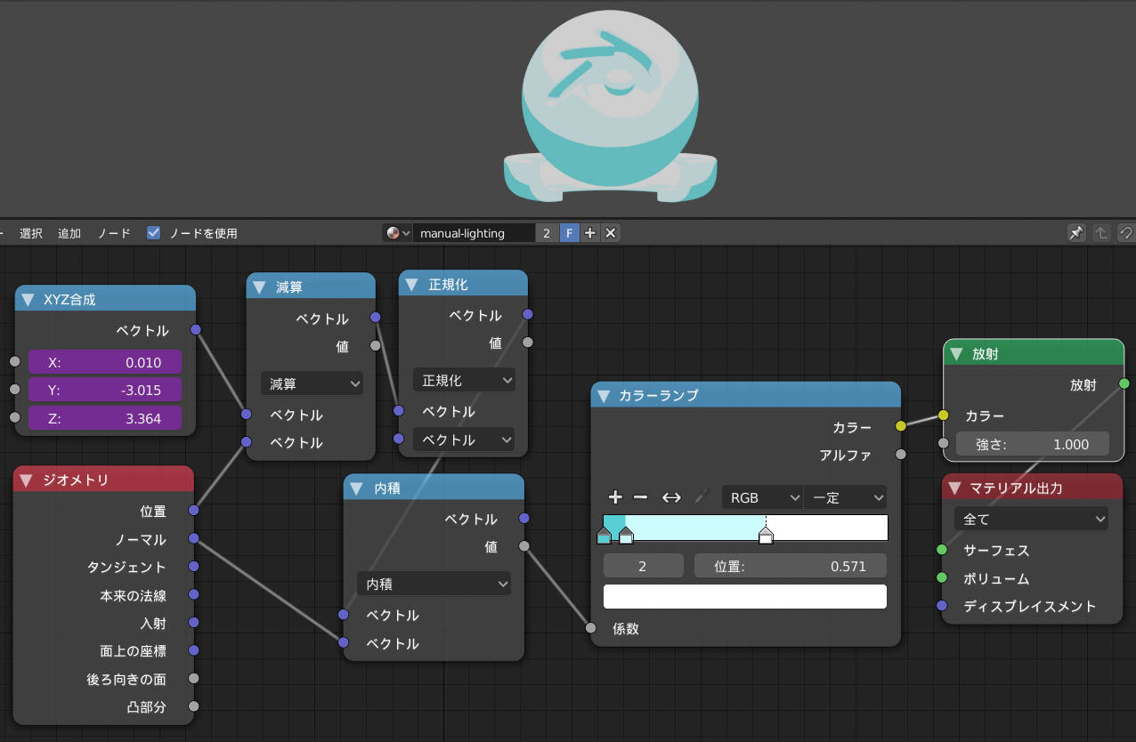Click the 強さ strength field

tap(1033, 444)
